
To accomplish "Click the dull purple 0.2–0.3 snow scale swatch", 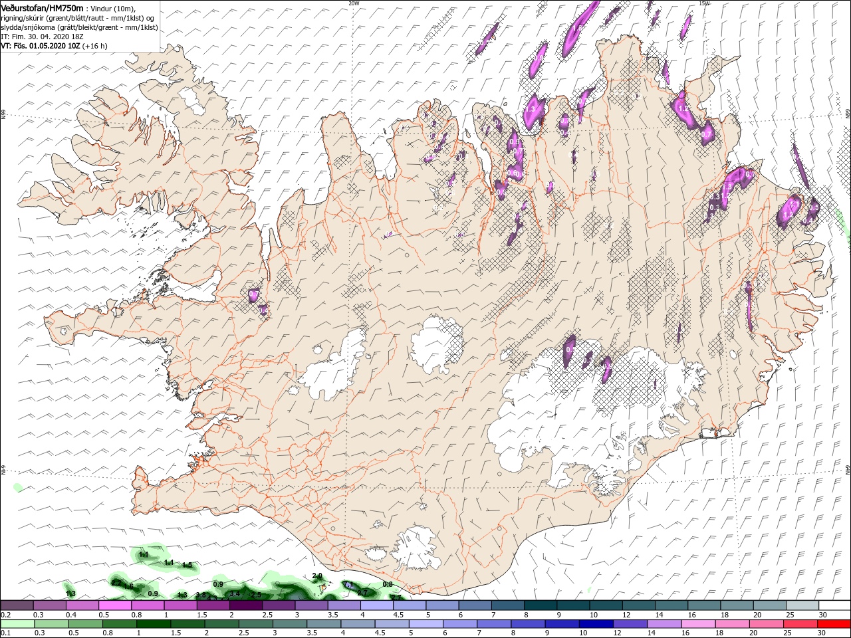I will pyautogui.click(x=17, y=605).
